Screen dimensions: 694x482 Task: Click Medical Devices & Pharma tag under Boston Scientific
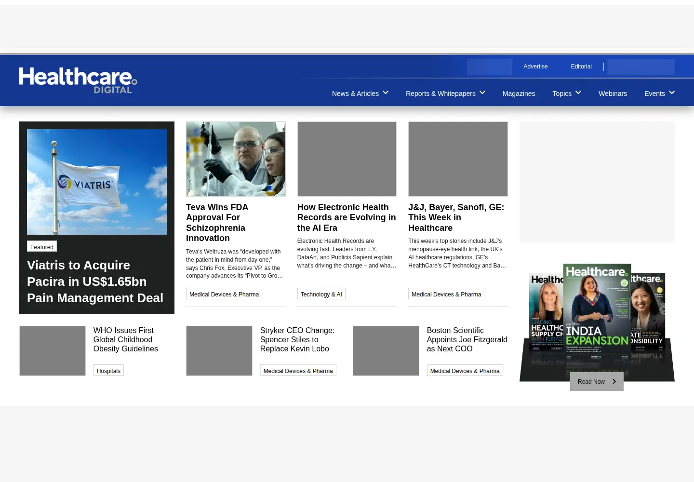465,371
